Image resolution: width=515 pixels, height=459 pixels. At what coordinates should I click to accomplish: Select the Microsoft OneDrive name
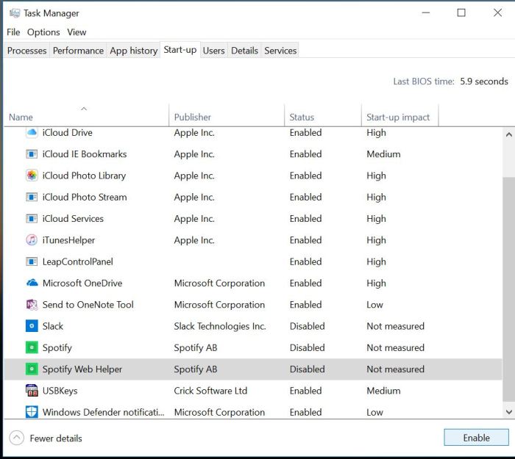(x=82, y=283)
